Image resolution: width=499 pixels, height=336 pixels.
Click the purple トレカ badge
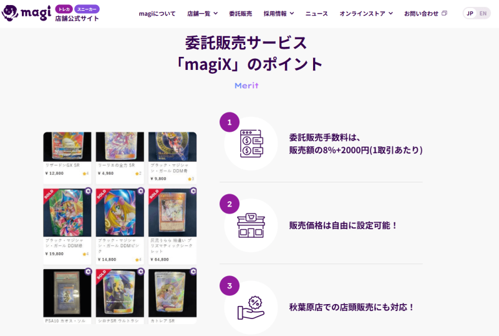64,9
